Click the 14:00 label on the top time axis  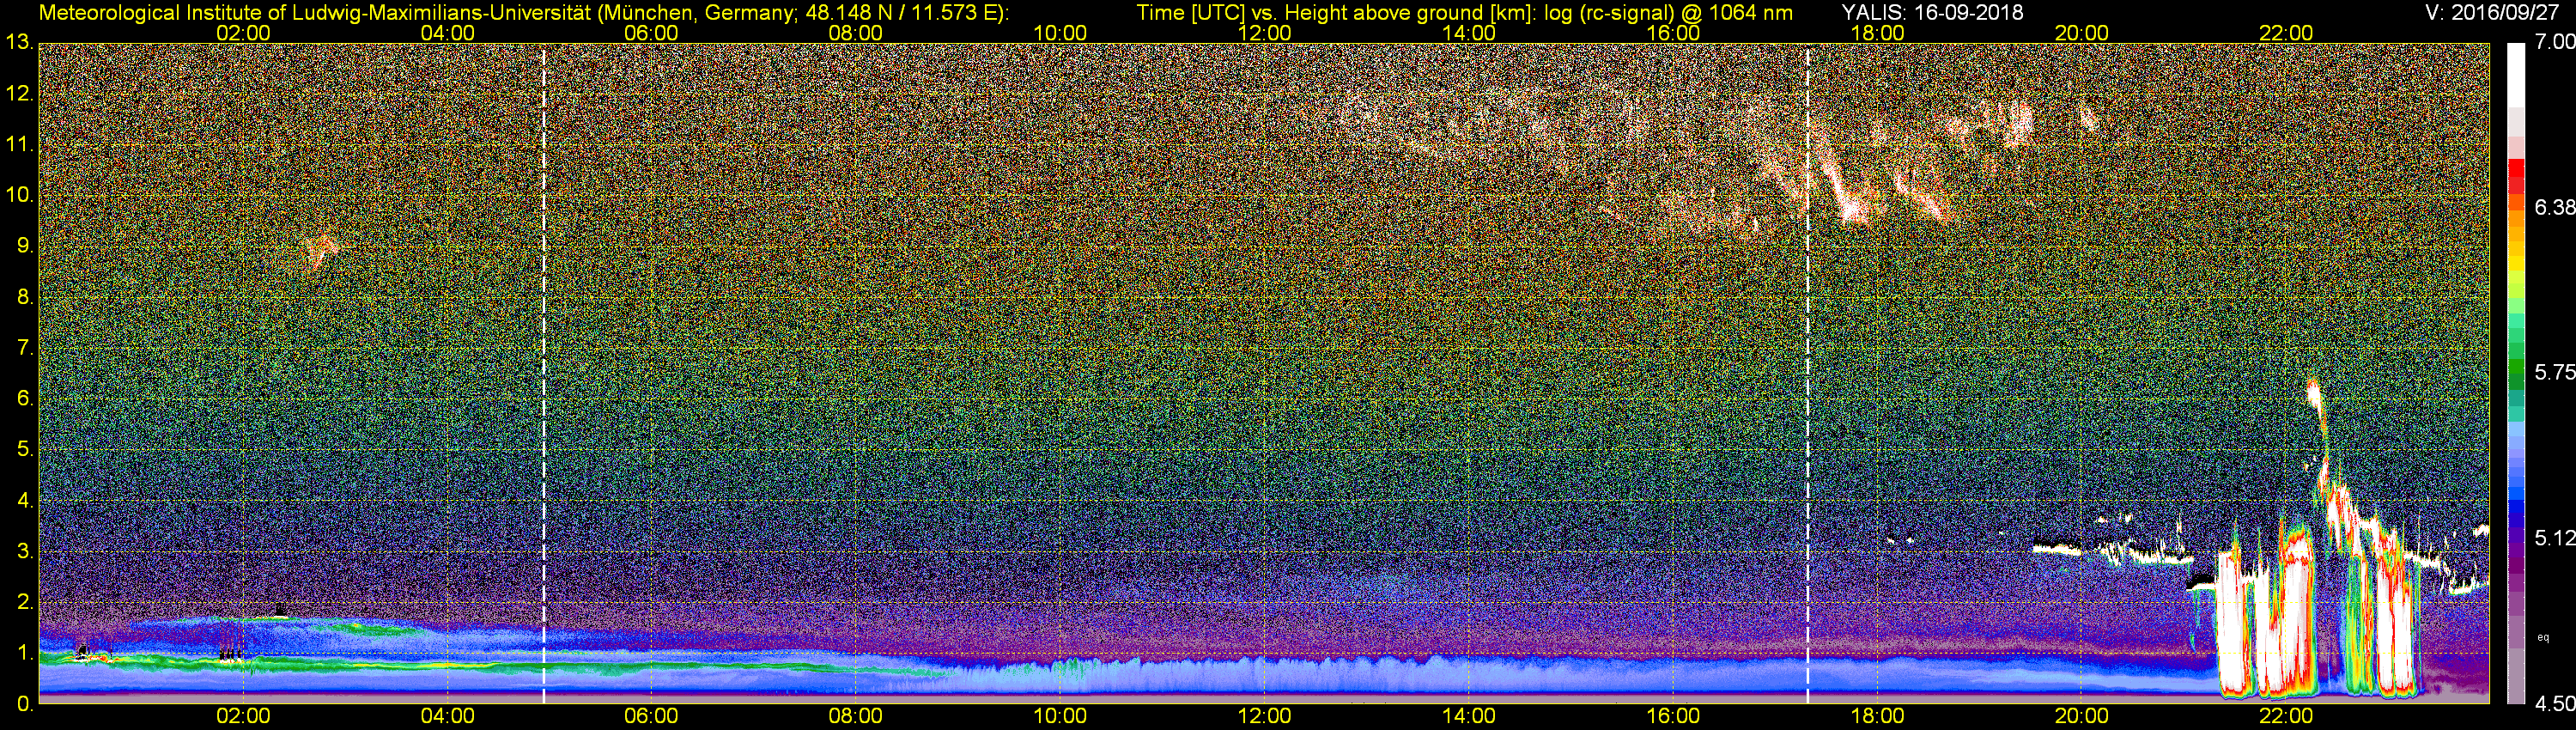tap(1468, 33)
